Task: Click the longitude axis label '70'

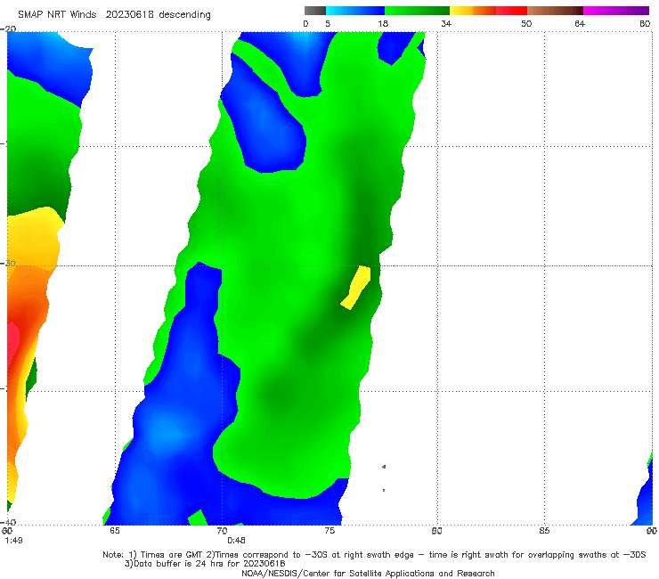Action: click(222, 531)
